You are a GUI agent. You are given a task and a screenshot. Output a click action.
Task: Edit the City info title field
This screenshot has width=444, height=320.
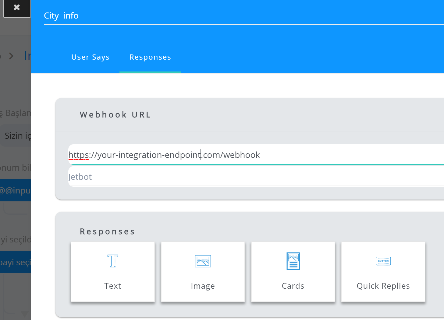pyautogui.click(x=244, y=16)
